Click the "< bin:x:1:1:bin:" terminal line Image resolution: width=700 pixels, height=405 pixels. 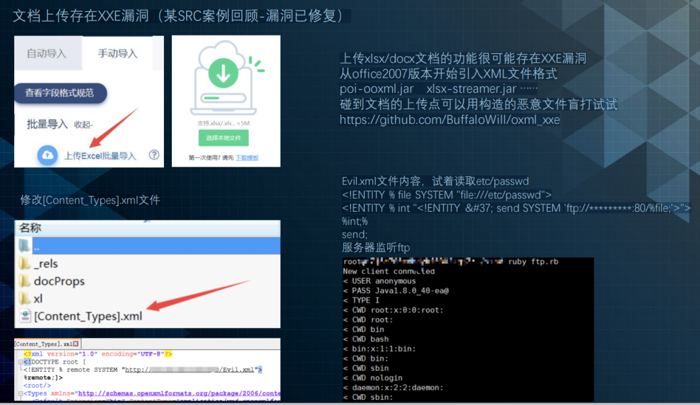coord(379,349)
